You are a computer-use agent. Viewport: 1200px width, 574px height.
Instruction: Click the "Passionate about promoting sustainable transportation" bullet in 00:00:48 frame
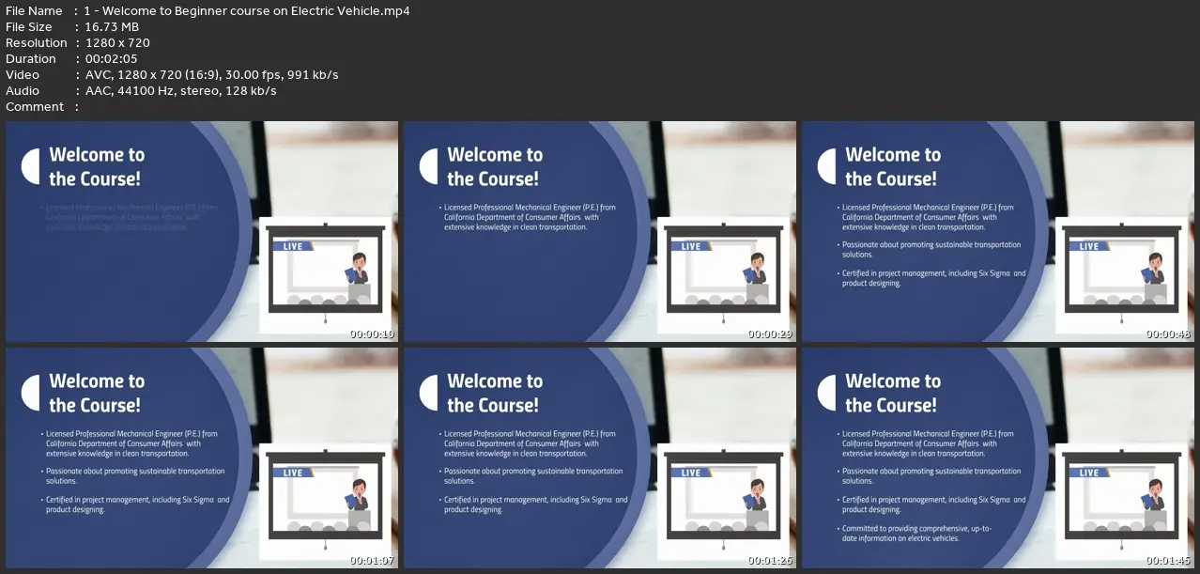pyautogui.click(x=928, y=249)
